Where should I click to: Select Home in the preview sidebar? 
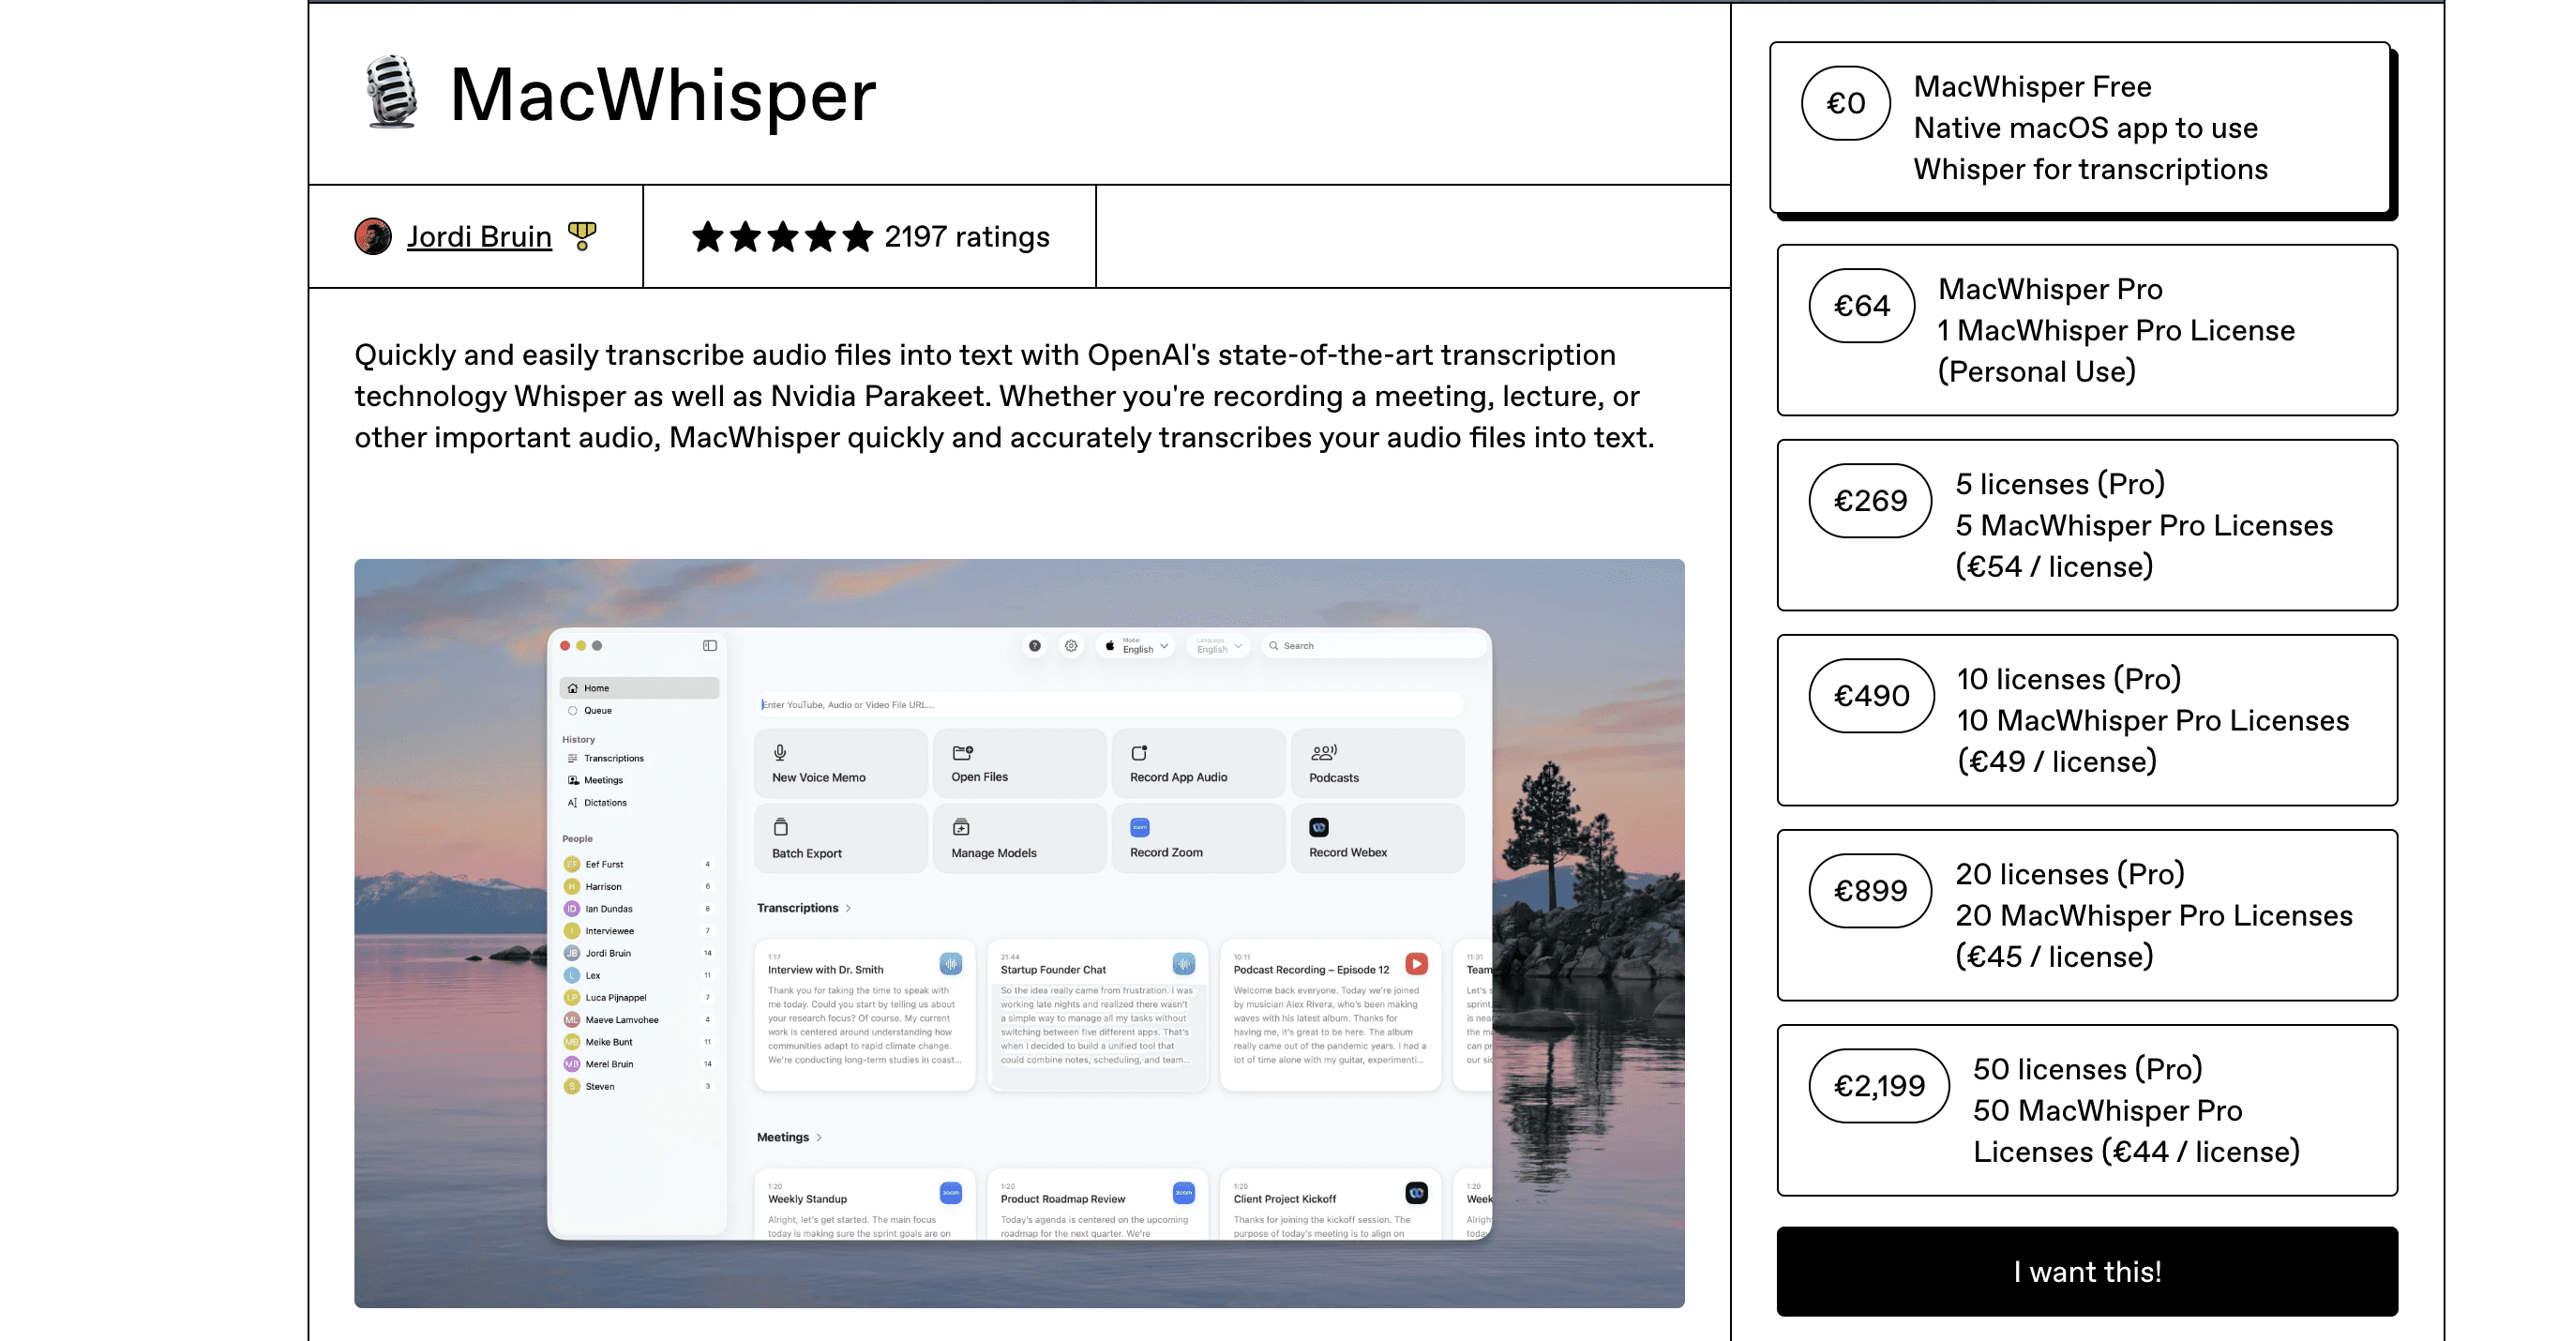click(x=639, y=687)
